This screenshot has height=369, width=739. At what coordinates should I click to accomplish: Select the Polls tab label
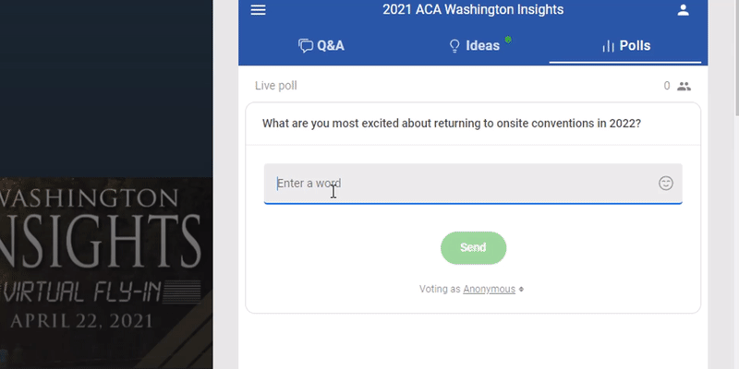tap(635, 45)
